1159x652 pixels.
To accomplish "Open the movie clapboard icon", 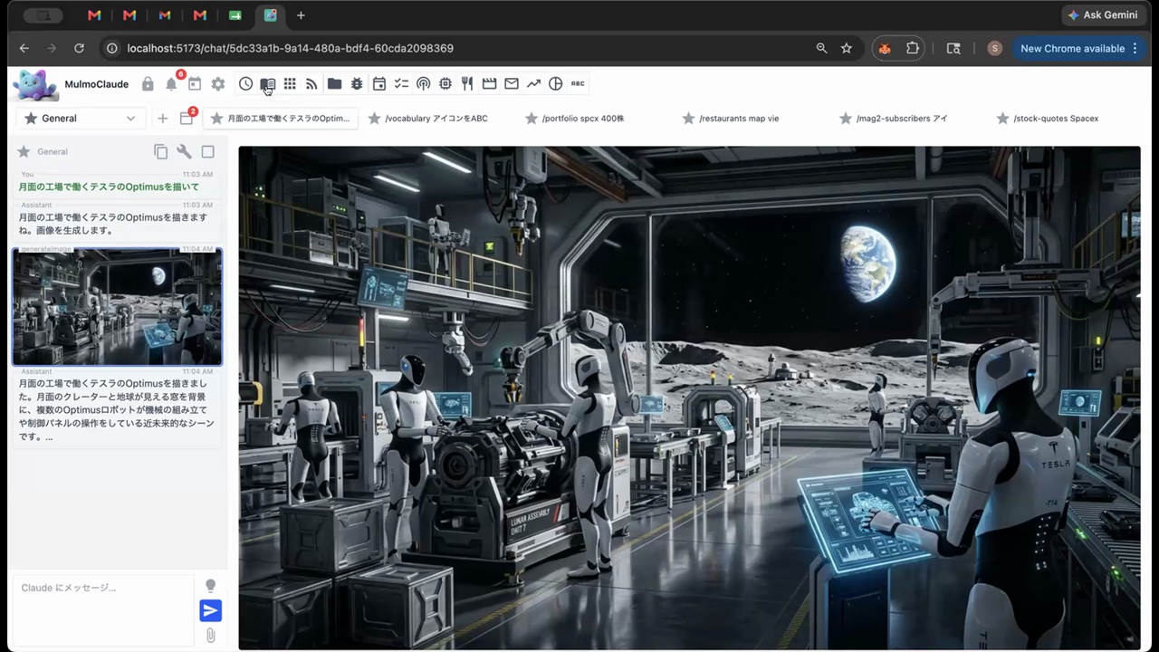I will coord(490,84).
